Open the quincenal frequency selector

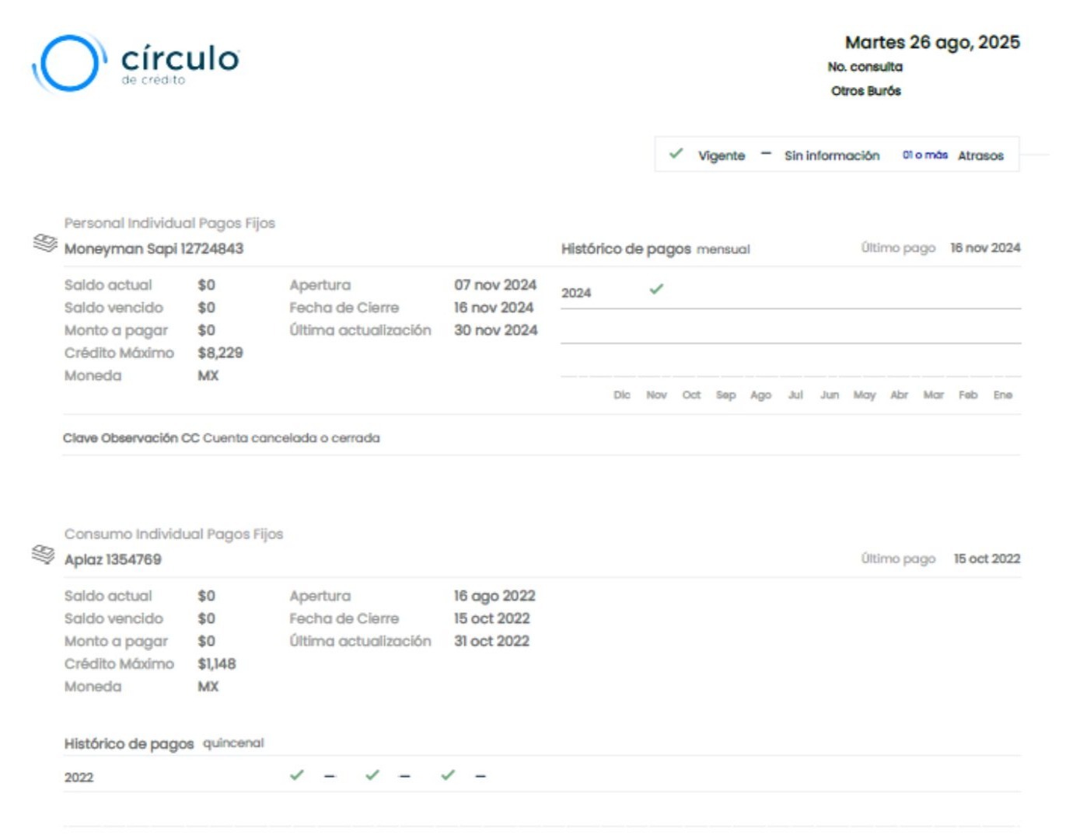pos(234,743)
